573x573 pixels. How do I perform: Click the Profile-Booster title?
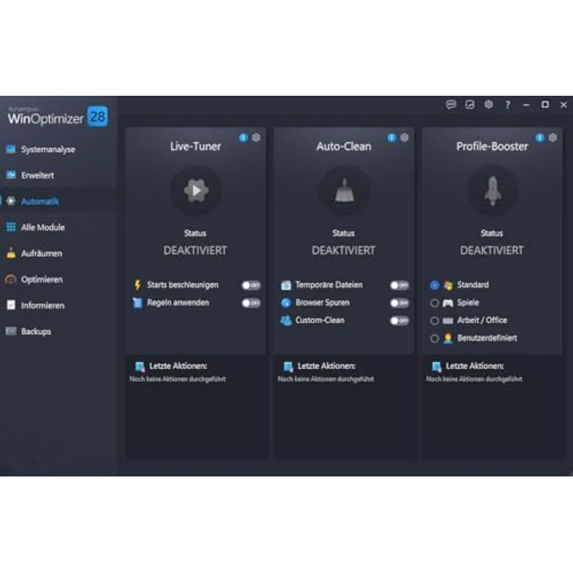click(492, 146)
